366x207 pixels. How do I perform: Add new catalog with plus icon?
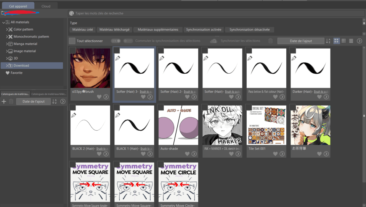pyautogui.click(x=4, y=101)
